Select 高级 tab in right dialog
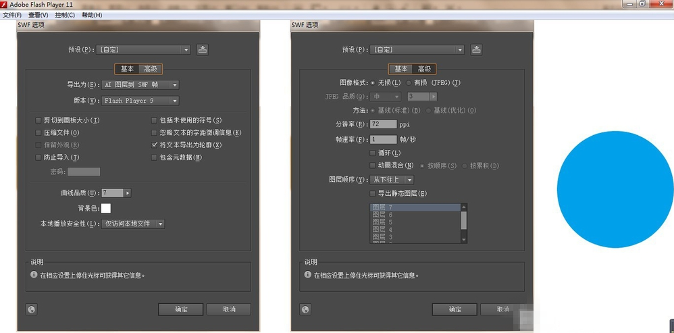 (424, 69)
